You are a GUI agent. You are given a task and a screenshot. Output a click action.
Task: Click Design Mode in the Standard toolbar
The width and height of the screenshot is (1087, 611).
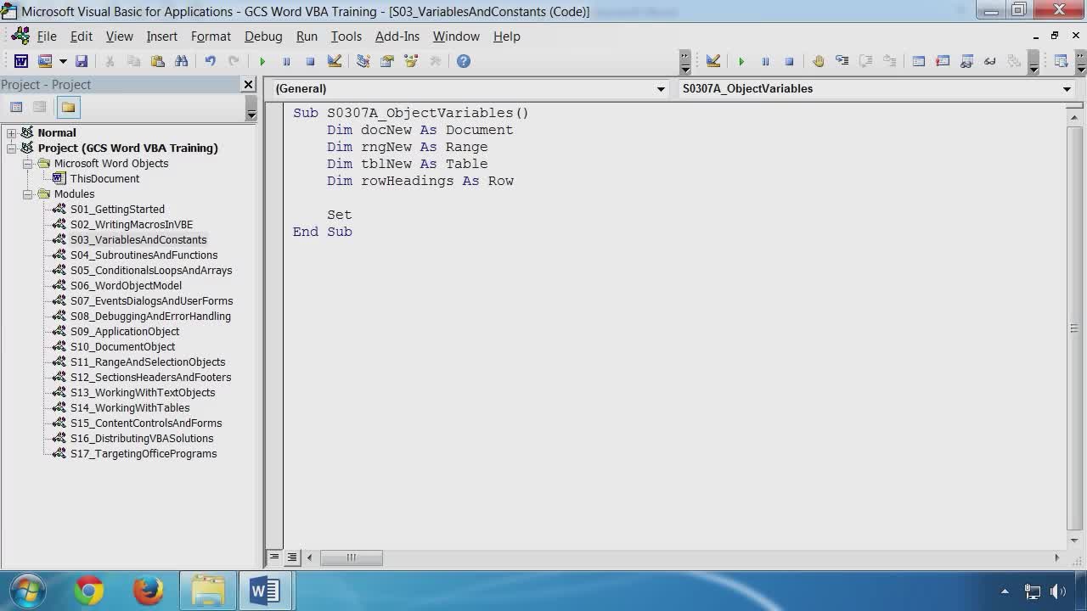[334, 61]
